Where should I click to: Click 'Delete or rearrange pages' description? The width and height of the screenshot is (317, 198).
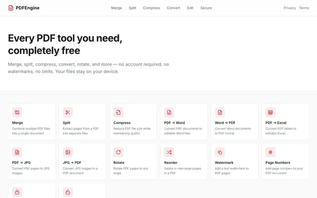pos(183,171)
